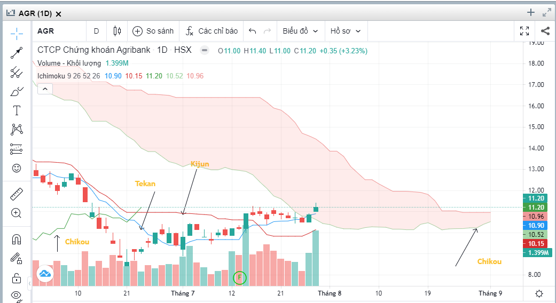Change the D timeframe interval
556x303 pixels.
pos(96,31)
